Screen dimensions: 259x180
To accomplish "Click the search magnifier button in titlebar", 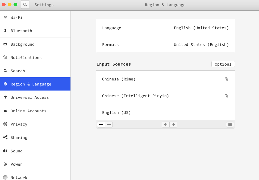I will click(25, 5).
